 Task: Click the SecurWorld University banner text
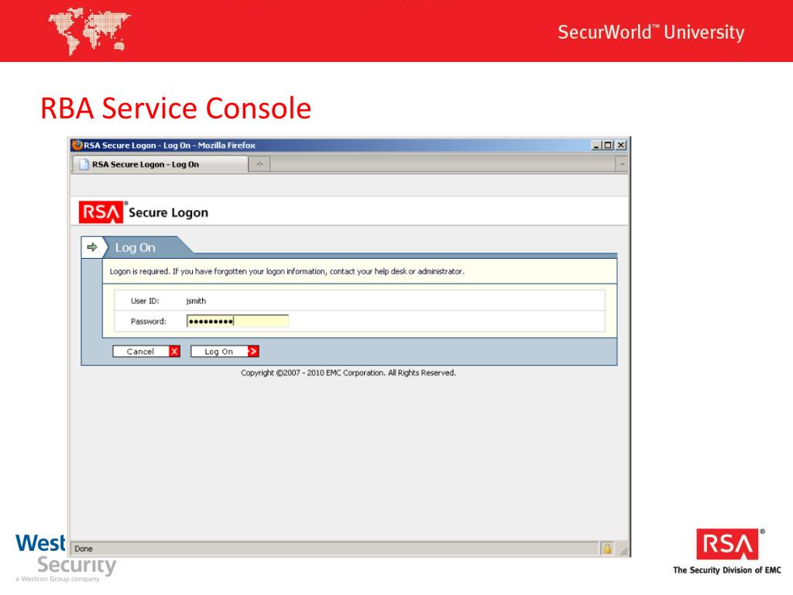point(651,32)
